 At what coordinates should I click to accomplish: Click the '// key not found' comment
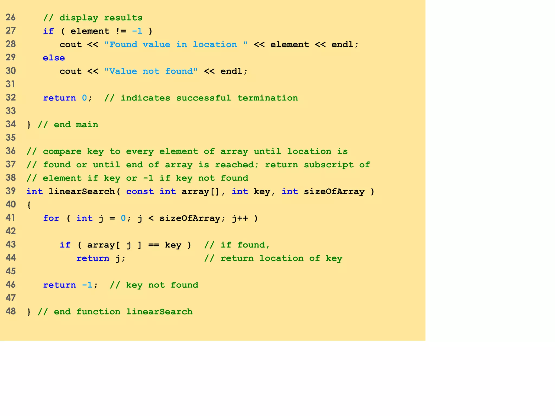coord(154,285)
